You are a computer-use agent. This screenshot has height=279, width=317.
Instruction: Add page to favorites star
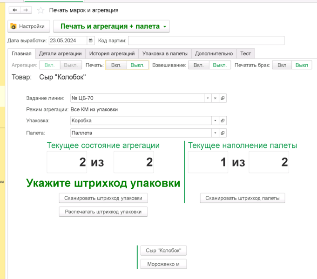[41, 10]
